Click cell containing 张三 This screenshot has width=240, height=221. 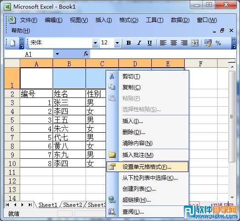69,102
